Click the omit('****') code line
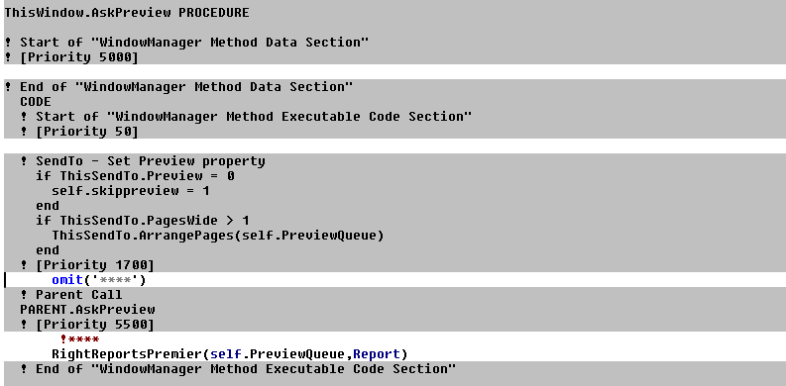The image size is (786, 386). coord(99,279)
